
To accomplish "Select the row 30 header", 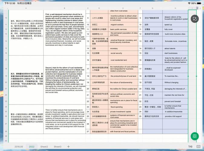I will point(6,141).
